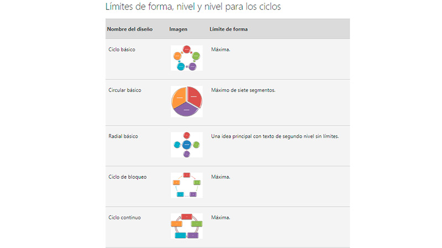Click the Radial básico diagram image

pyautogui.click(x=187, y=145)
